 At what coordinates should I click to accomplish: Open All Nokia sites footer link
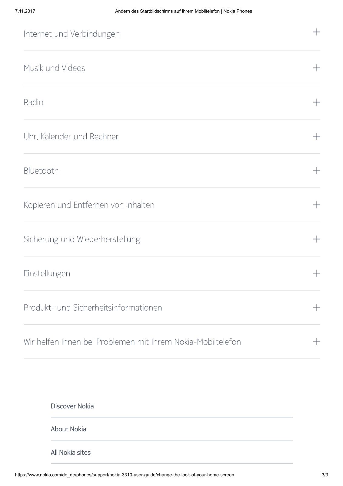(x=71, y=453)
